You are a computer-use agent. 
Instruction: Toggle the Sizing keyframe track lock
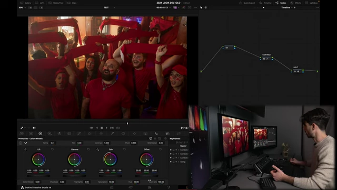point(173,162)
